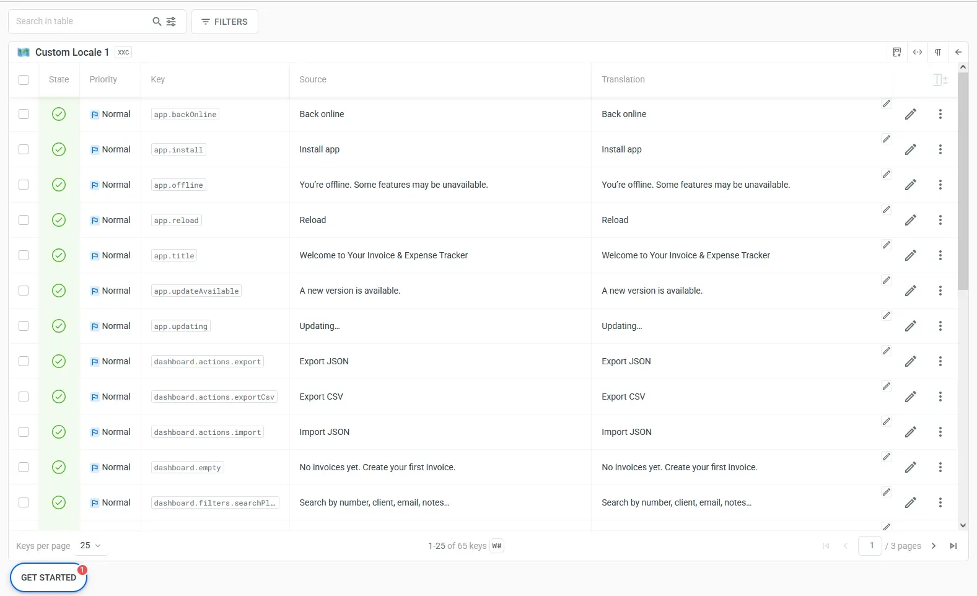This screenshot has height=596, width=977.
Task: Open search options sliders icon
Action: [x=172, y=22]
